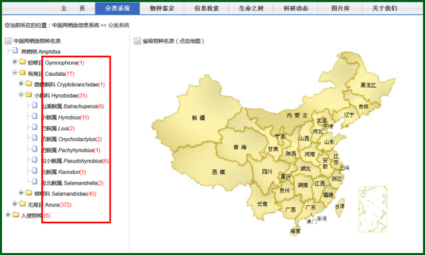425x255 pixels.
Task: Expand the Anura order node
Action: point(15,203)
